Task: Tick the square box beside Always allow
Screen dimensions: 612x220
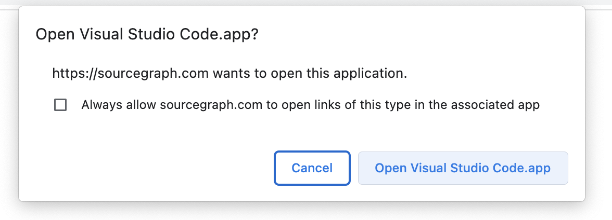Action: (x=60, y=105)
